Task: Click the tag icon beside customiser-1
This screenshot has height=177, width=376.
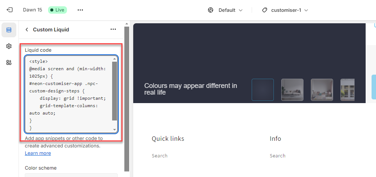Action: [265, 10]
